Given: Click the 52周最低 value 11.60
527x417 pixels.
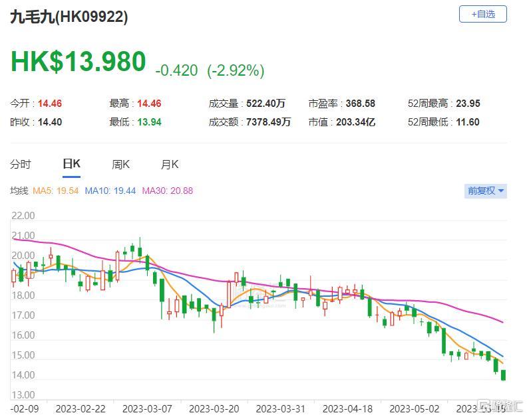Looking at the screenshot, I should click(468, 122).
